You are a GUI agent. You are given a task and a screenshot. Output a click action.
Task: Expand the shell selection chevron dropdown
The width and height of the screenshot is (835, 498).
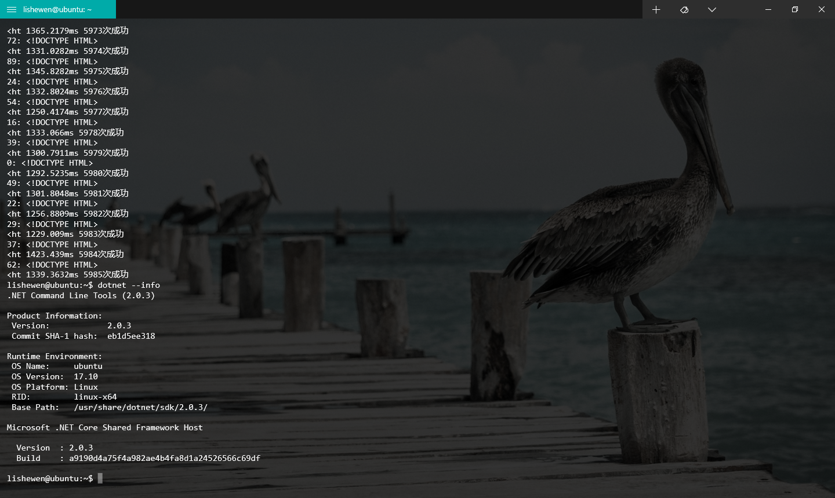click(x=711, y=9)
